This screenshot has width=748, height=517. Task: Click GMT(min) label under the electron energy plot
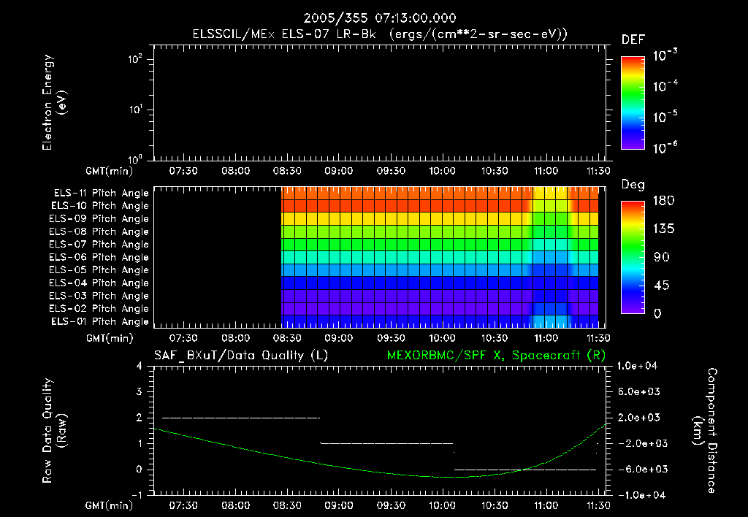pyautogui.click(x=110, y=171)
